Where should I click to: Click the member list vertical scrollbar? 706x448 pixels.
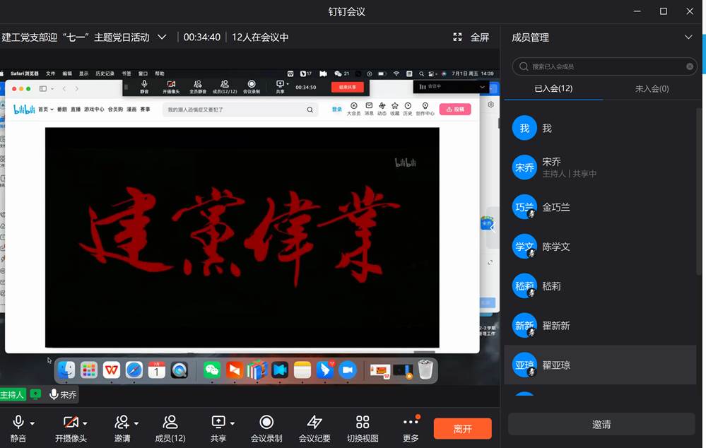(x=699, y=191)
